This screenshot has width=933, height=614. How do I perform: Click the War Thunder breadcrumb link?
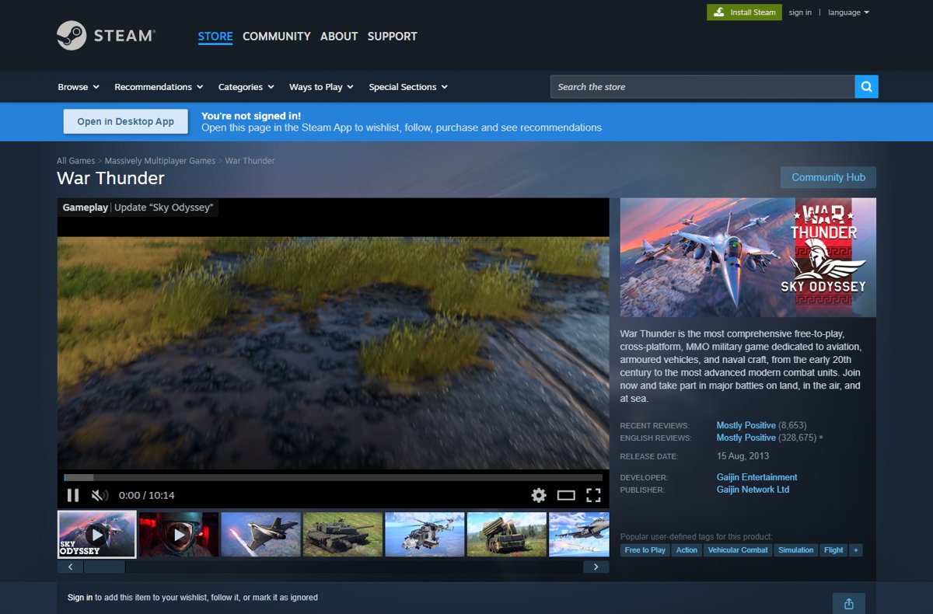(250, 161)
